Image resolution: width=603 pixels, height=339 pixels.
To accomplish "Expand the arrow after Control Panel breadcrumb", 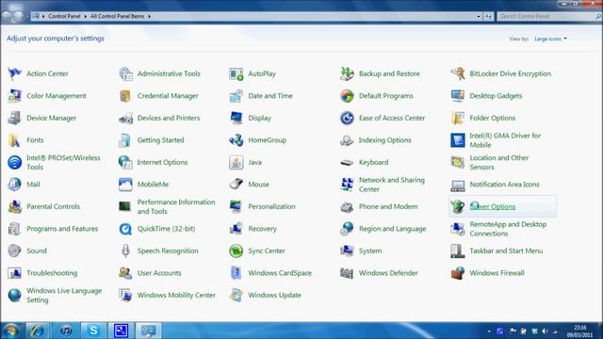I will (86, 17).
